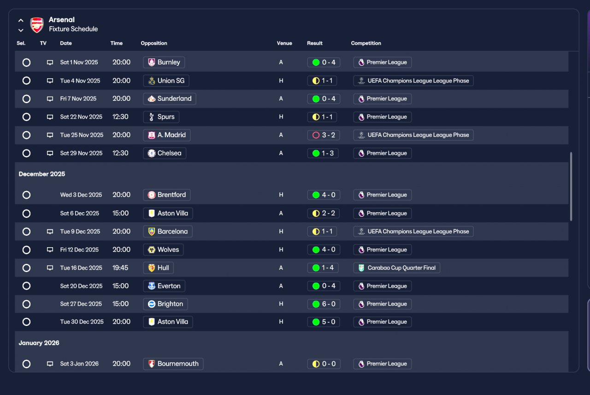
Task: Select the Everton fixture radio button
Action: [x=26, y=286]
